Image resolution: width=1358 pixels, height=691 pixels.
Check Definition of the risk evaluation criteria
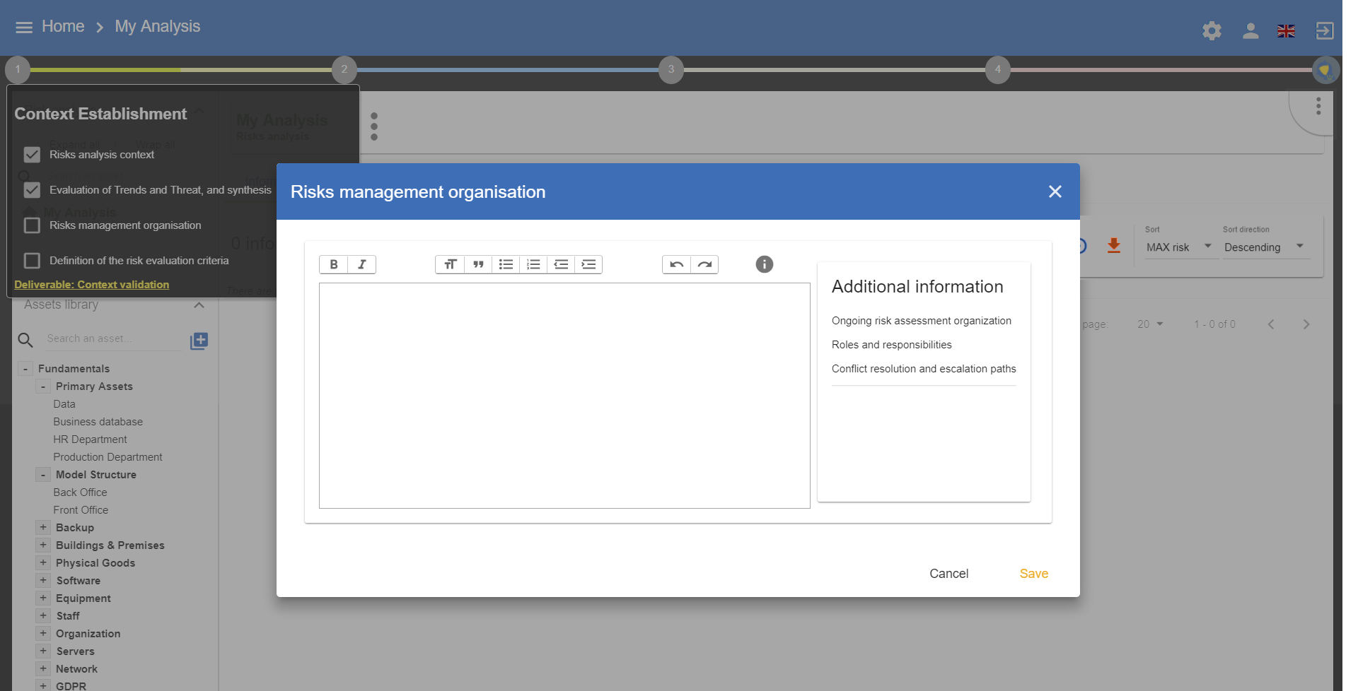[x=32, y=261]
